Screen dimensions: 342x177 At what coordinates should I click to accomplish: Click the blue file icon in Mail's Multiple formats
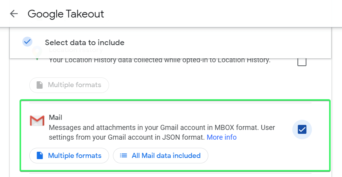(x=39, y=156)
